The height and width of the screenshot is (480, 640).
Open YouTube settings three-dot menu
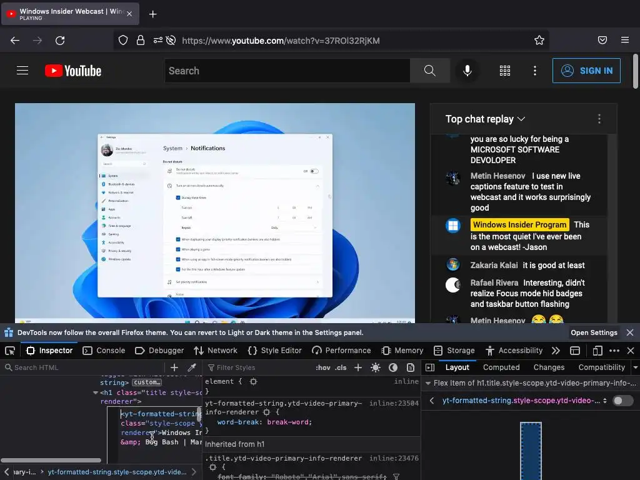tap(535, 71)
